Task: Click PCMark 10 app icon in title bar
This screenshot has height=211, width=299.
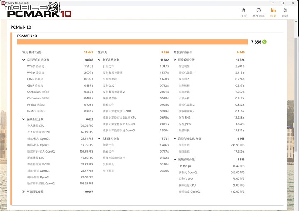Action: (x=3, y=3)
